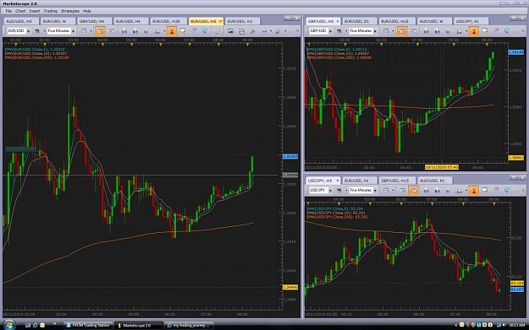The width and height of the screenshot is (529, 330).
Task: Expand the arrow next to USD/JPY template icon
Action: click(x=393, y=191)
